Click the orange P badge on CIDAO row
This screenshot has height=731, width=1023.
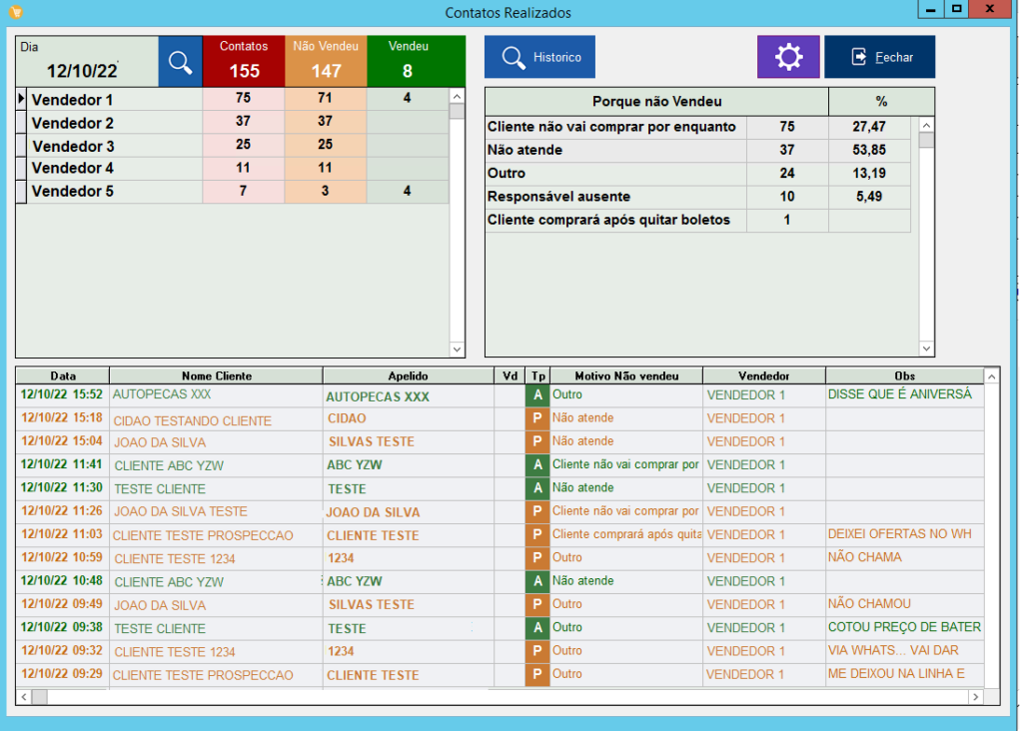(x=537, y=418)
